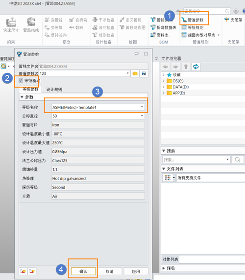This screenshot has width=245, height=280.
Task: Click the 应用 button
Action: coord(136,271)
